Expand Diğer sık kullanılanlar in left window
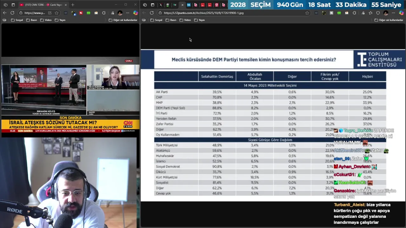Viewport: 406px width, 228px height. point(123,20)
